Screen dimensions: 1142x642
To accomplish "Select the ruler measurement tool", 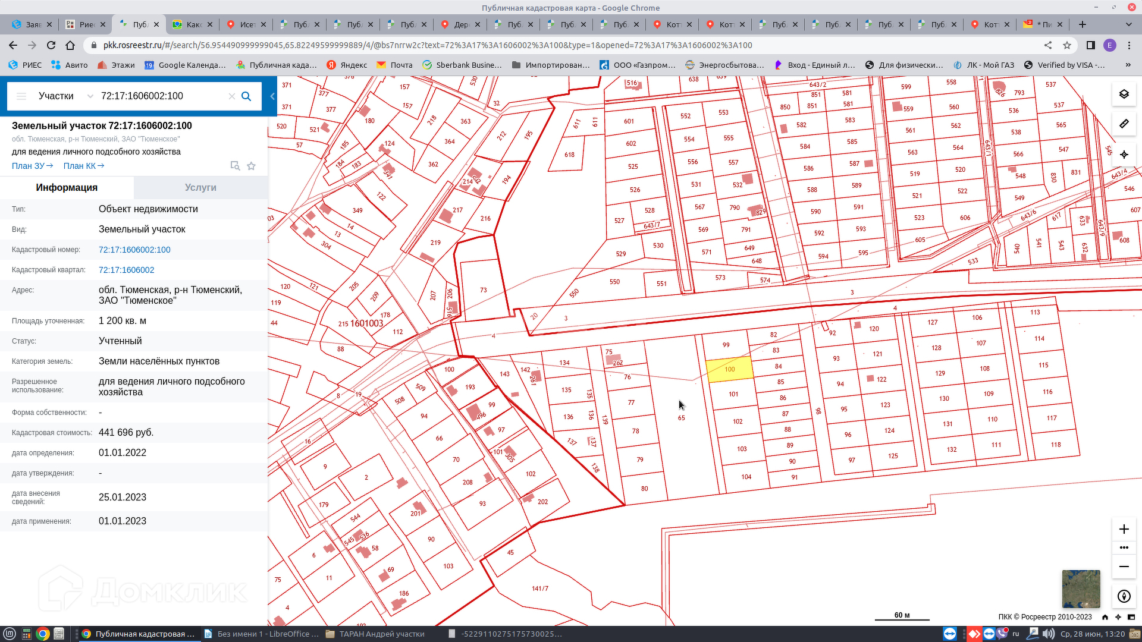I will tap(1124, 124).
